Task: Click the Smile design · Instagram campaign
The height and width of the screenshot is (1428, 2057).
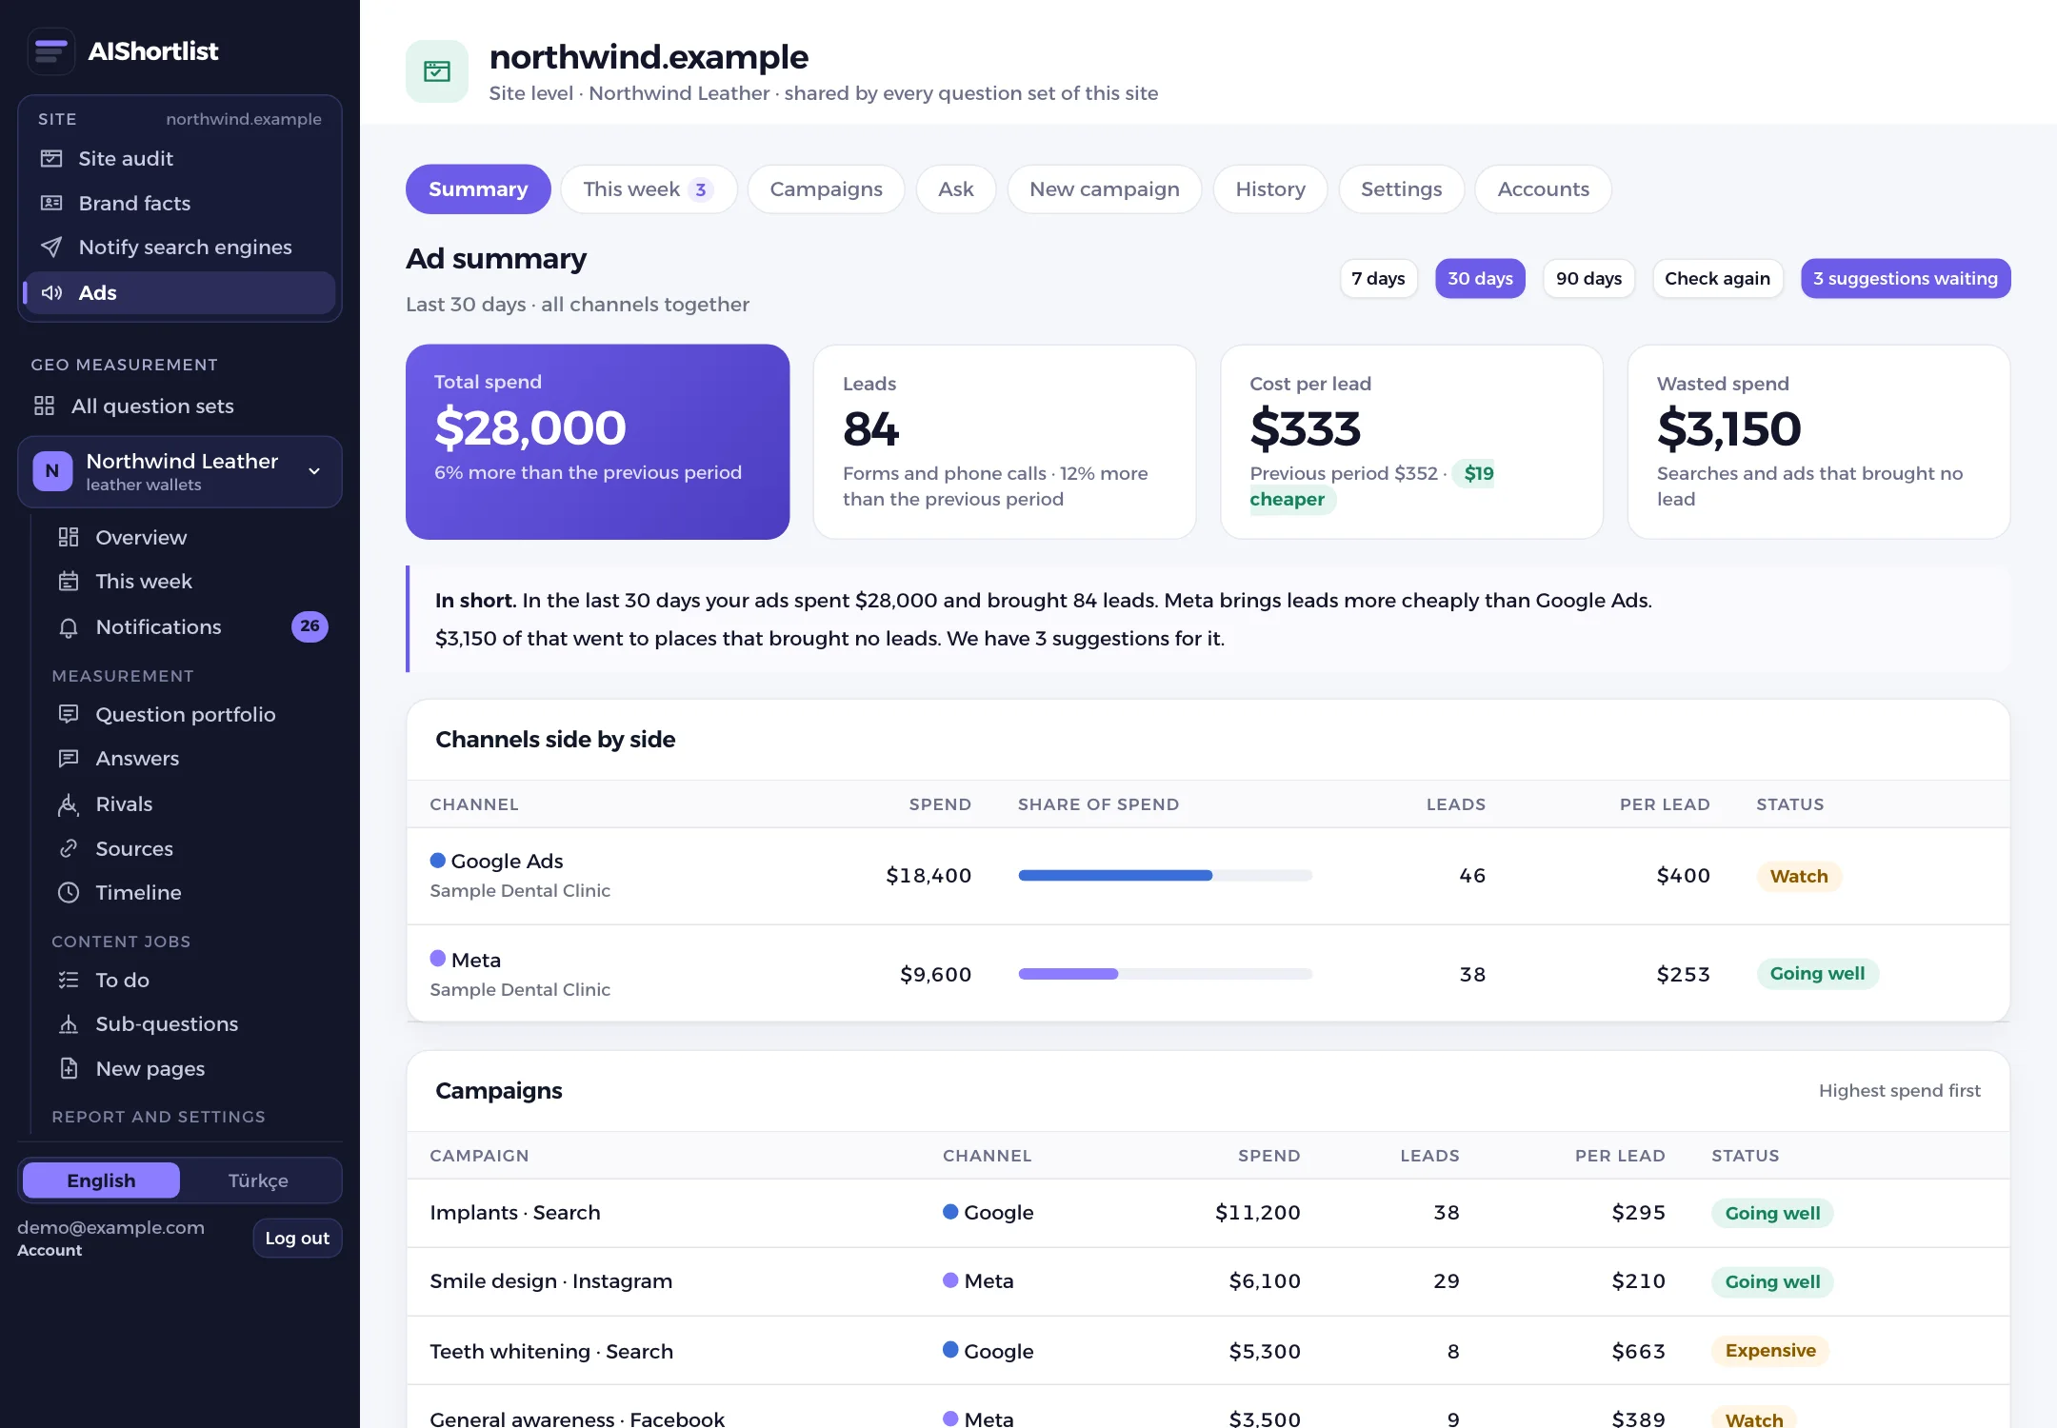Action: tap(550, 1280)
